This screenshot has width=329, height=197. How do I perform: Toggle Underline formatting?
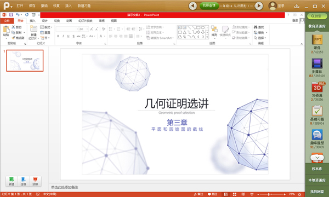[x=68, y=36]
